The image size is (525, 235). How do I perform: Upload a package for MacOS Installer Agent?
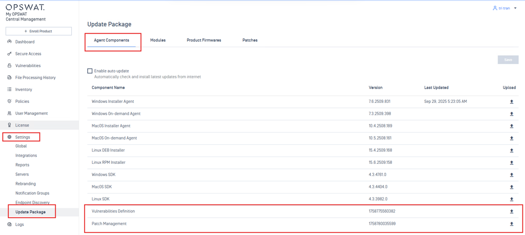click(x=511, y=126)
